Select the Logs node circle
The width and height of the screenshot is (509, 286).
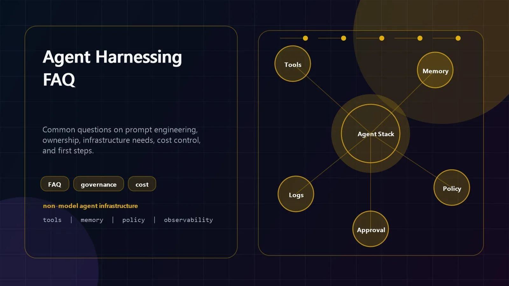296,194
